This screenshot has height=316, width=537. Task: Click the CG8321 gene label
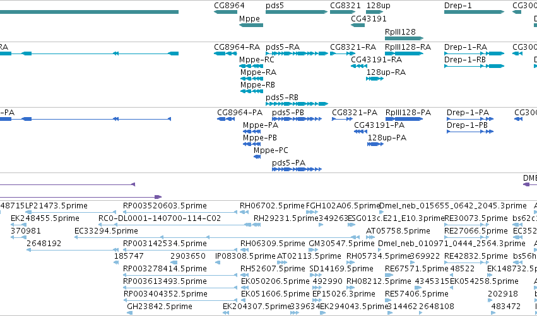click(345, 6)
